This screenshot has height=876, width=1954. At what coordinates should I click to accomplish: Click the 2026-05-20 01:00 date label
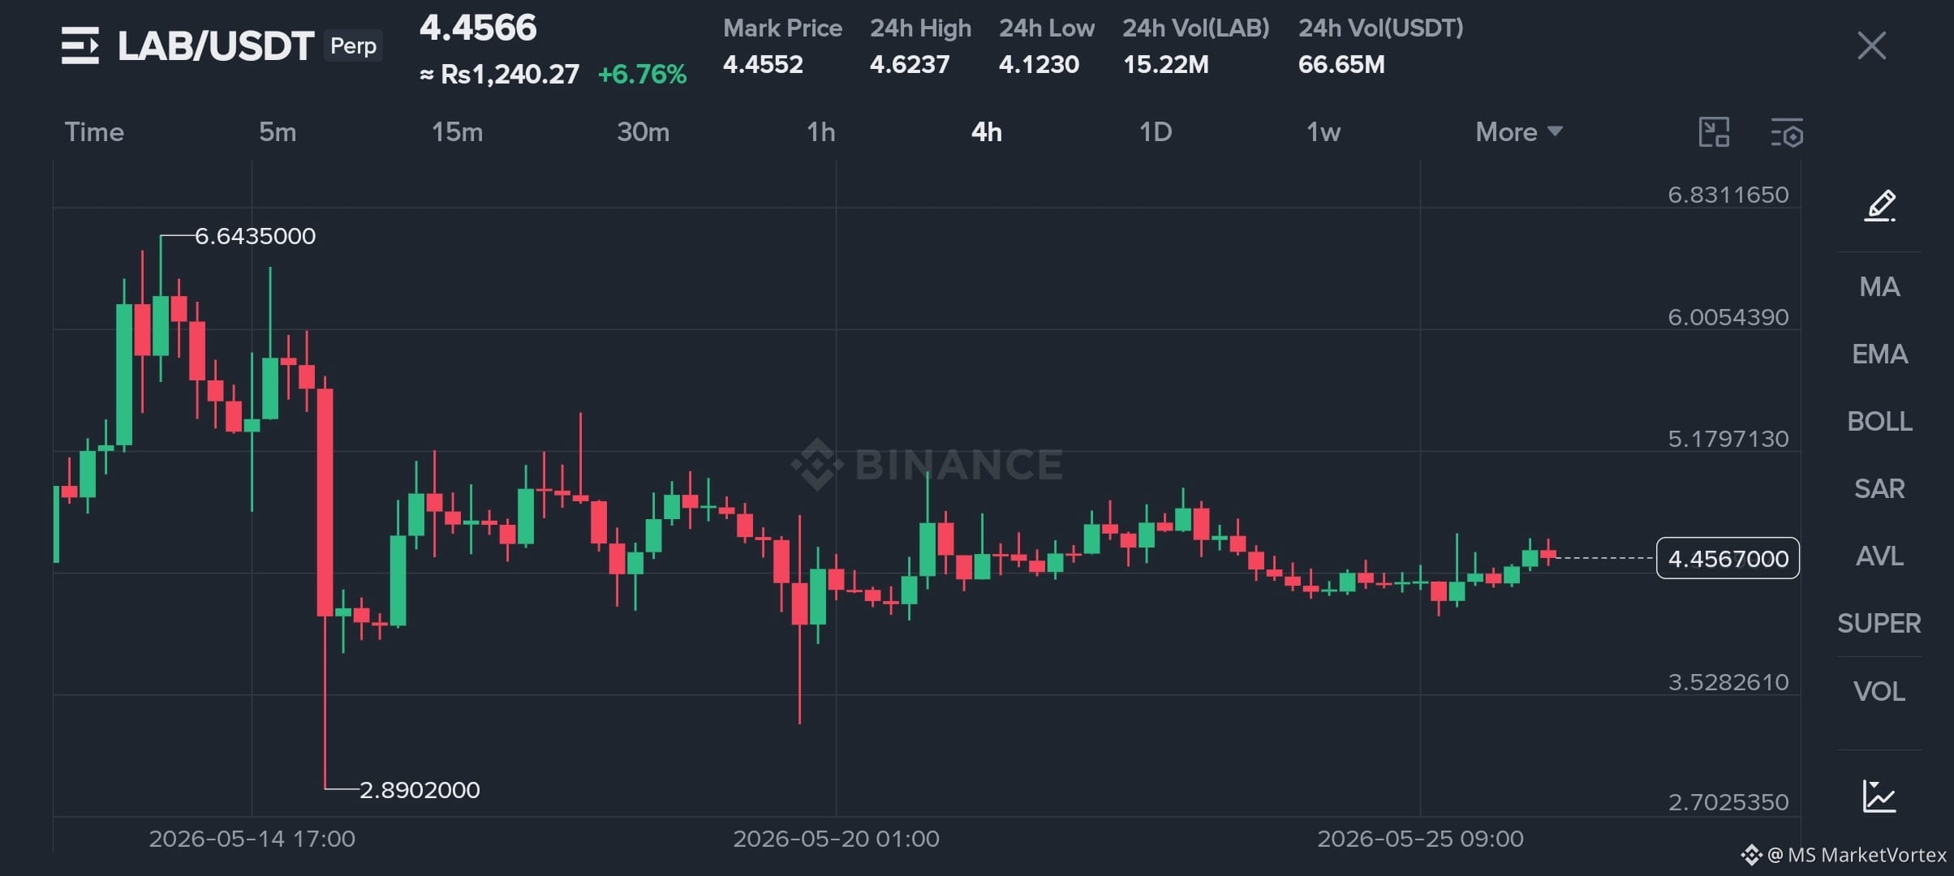point(837,839)
